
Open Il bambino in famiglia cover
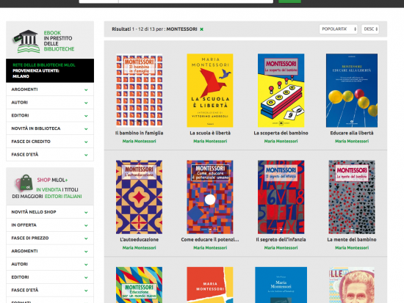[x=139, y=90]
